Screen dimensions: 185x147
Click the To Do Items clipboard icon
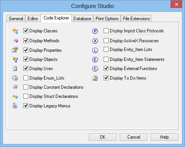tap(95, 78)
